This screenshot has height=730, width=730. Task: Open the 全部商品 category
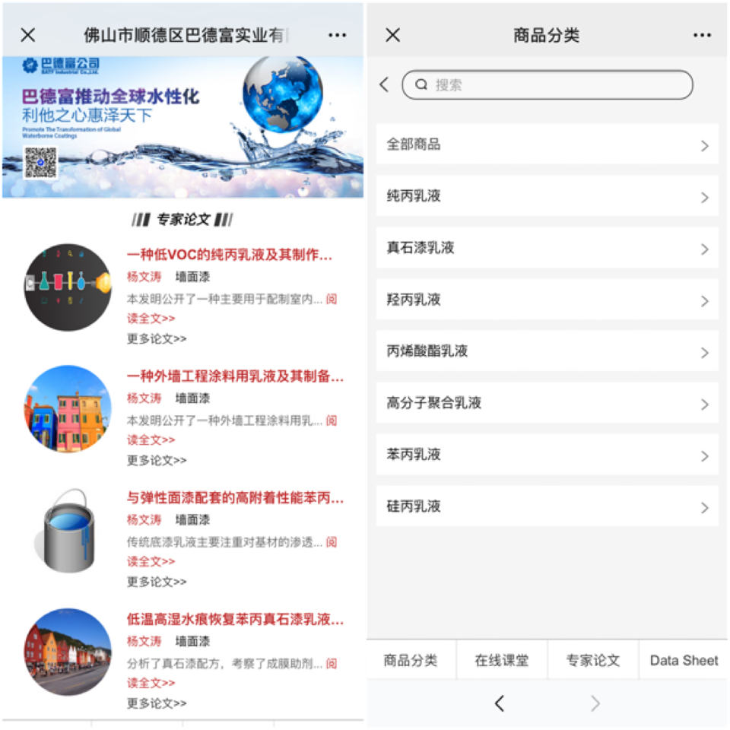click(x=547, y=144)
